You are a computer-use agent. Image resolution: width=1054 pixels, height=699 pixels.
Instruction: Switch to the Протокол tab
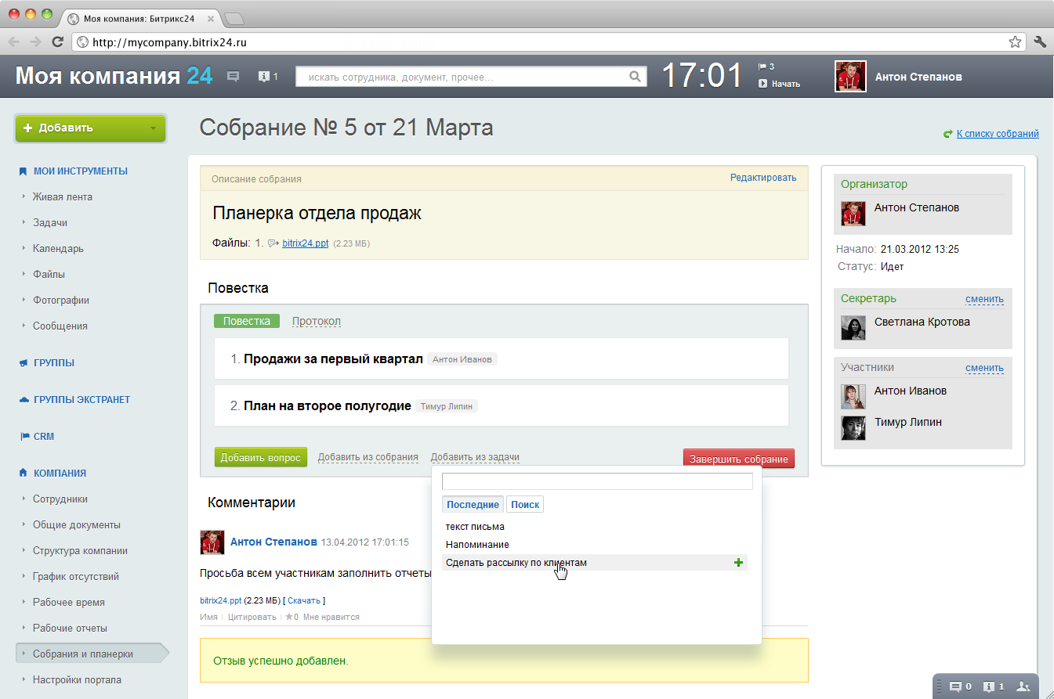(x=317, y=322)
